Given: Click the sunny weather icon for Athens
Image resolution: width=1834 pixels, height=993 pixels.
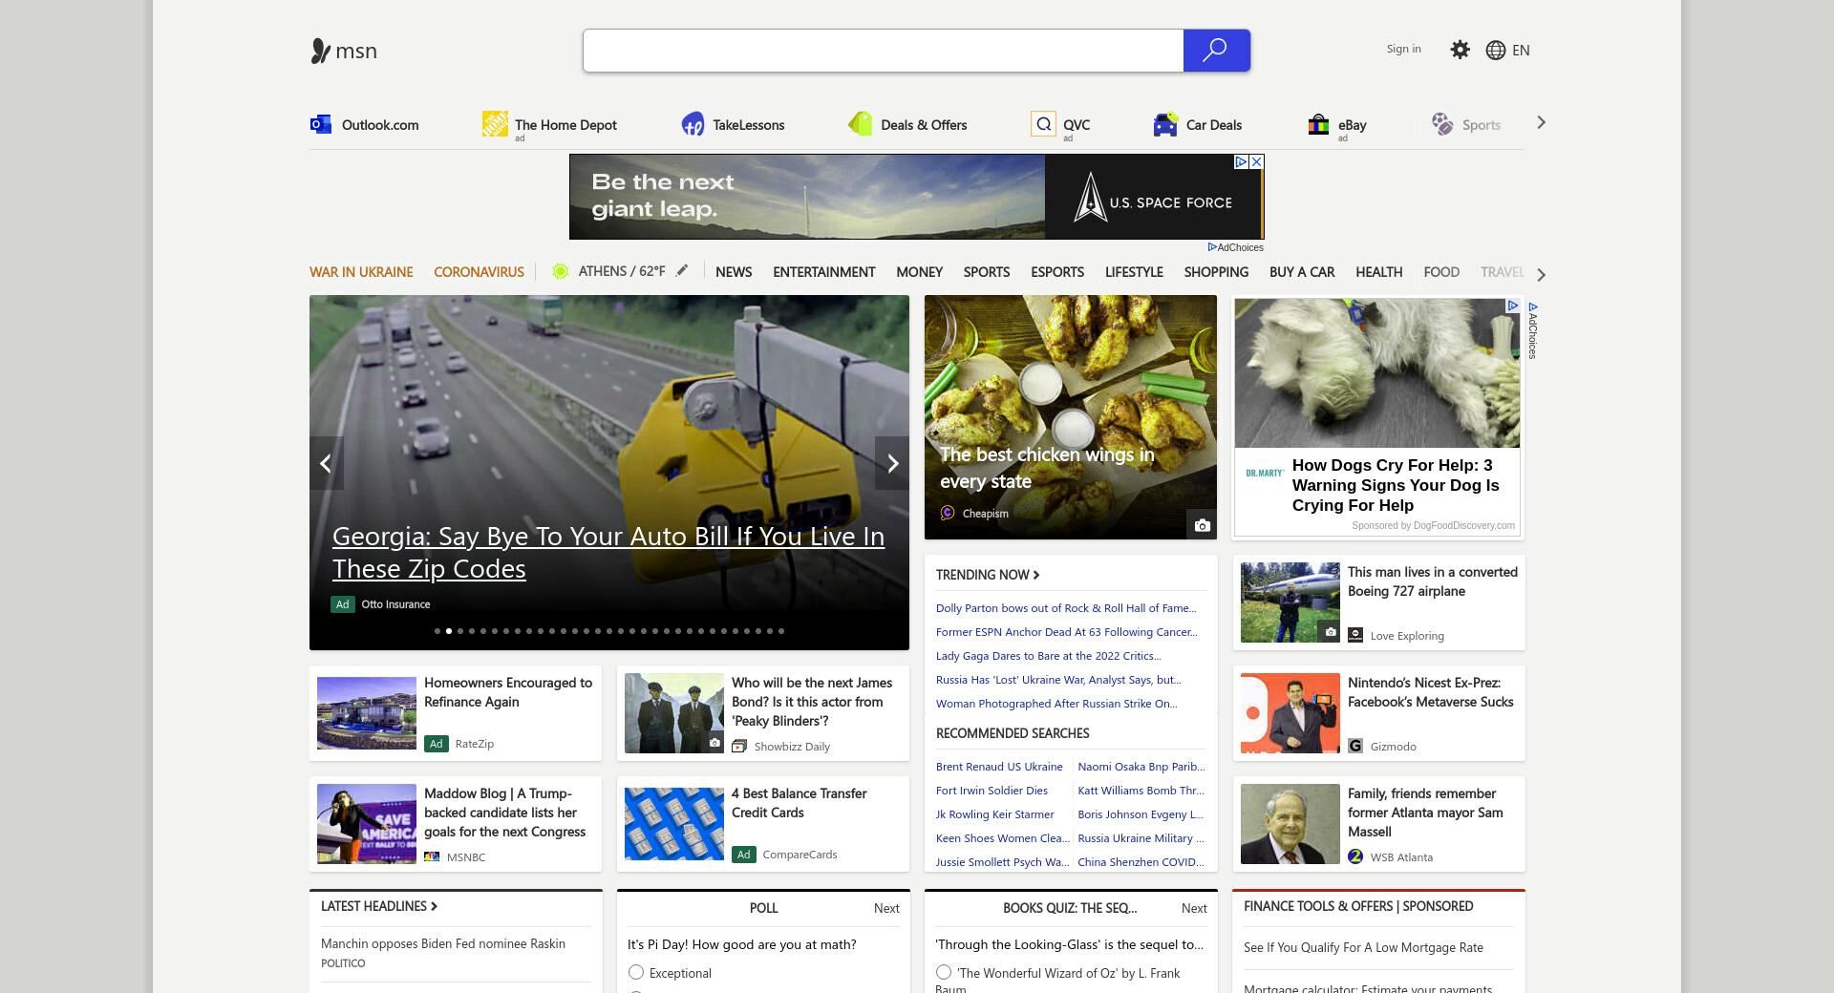Looking at the screenshot, I should point(561,272).
